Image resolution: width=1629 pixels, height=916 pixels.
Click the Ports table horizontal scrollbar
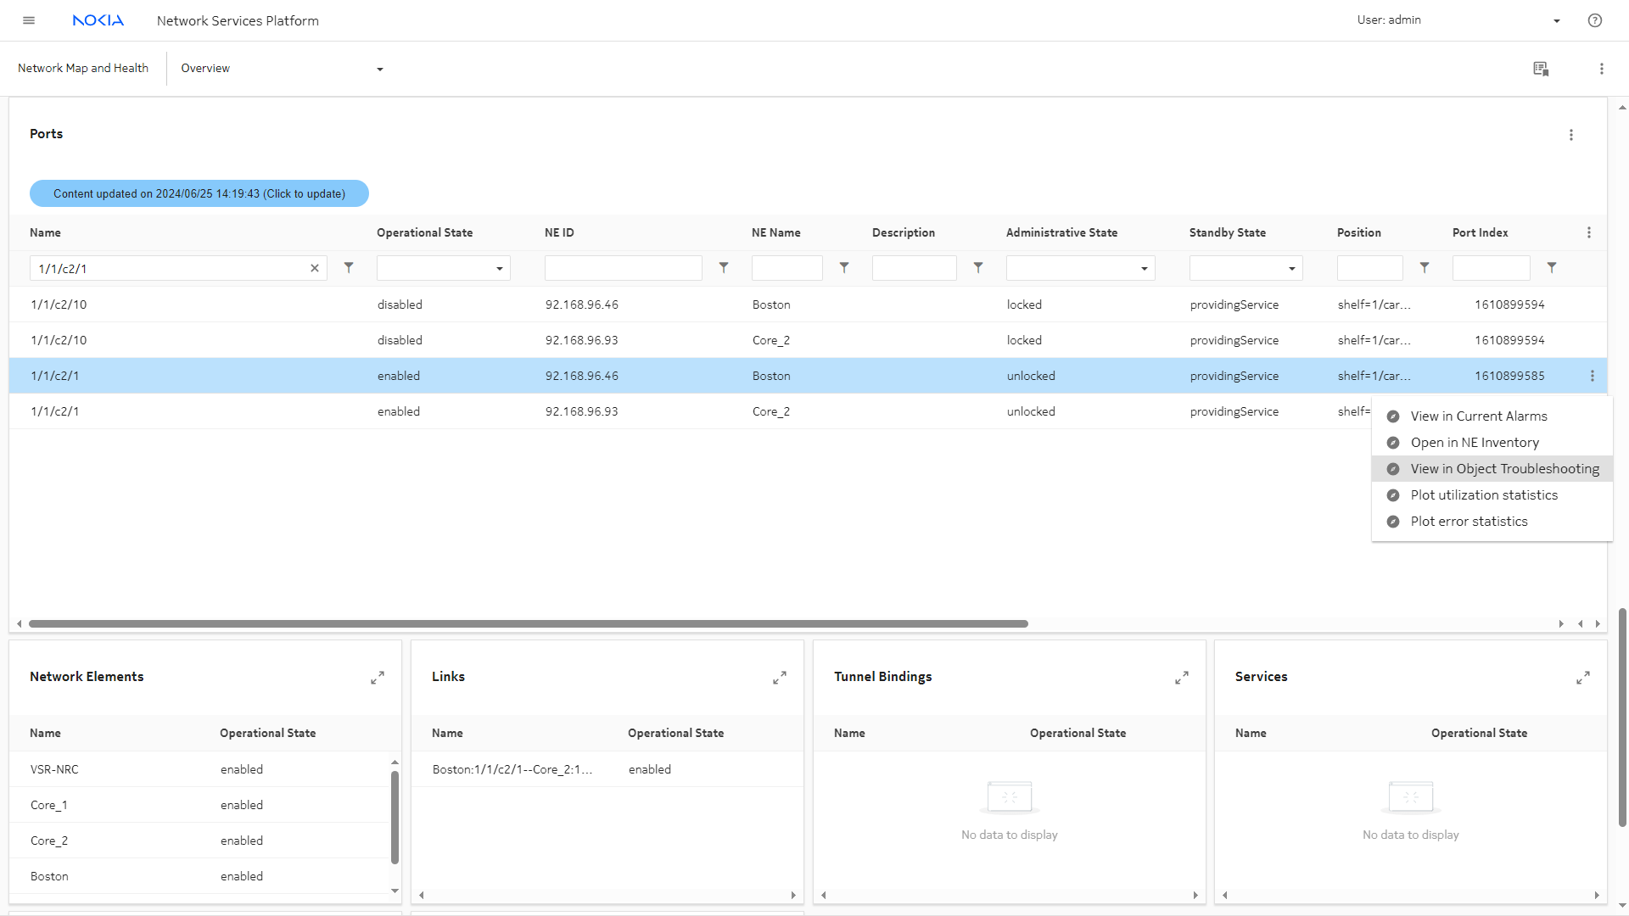point(528,623)
